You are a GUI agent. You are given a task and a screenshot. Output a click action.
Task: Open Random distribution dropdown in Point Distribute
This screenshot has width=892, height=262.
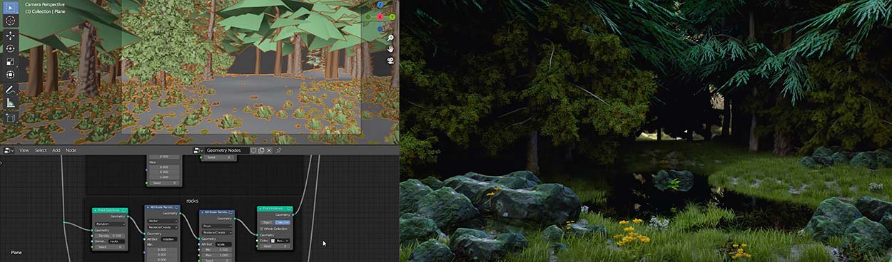tap(110, 224)
